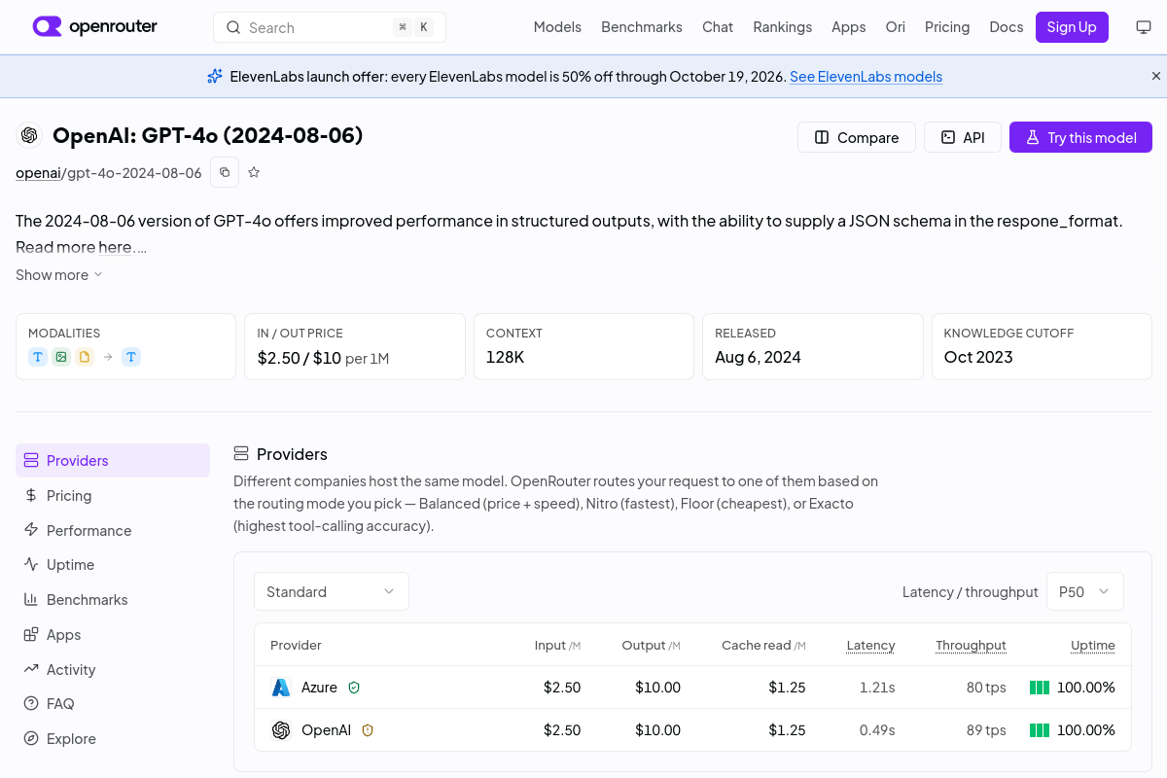The image size is (1167, 778).
Task: Click the 89 tps throughput value
Action: (986, 730)
